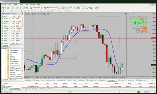
Task: Switch timeframe to M5
Action: coord(44,11)
